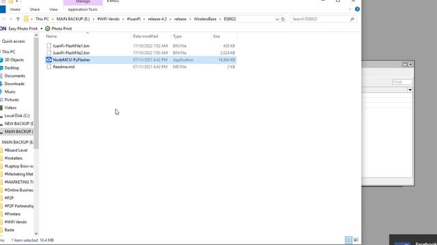Expand the ribbon with chevron
The image size is (437, 245).
point(350,9)
